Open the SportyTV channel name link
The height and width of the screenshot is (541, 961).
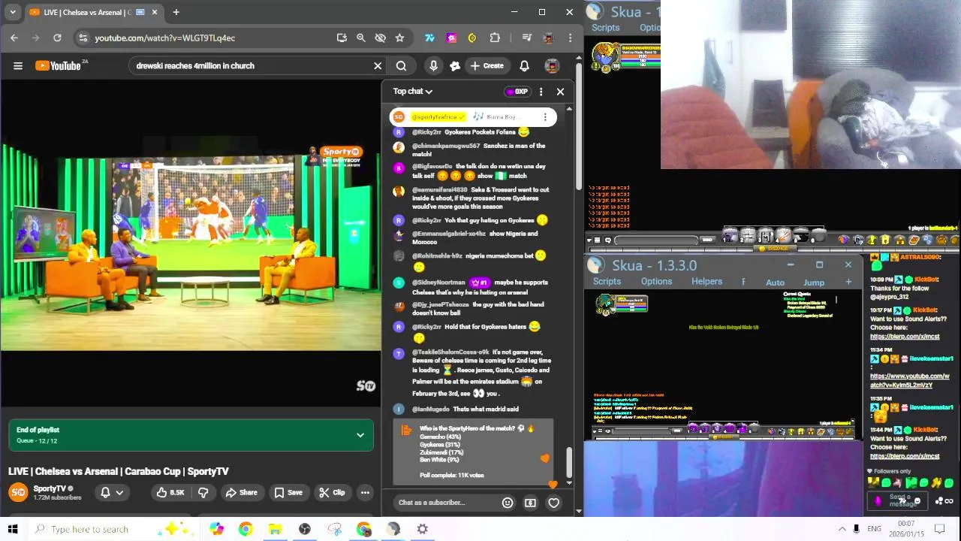point(50,488)
